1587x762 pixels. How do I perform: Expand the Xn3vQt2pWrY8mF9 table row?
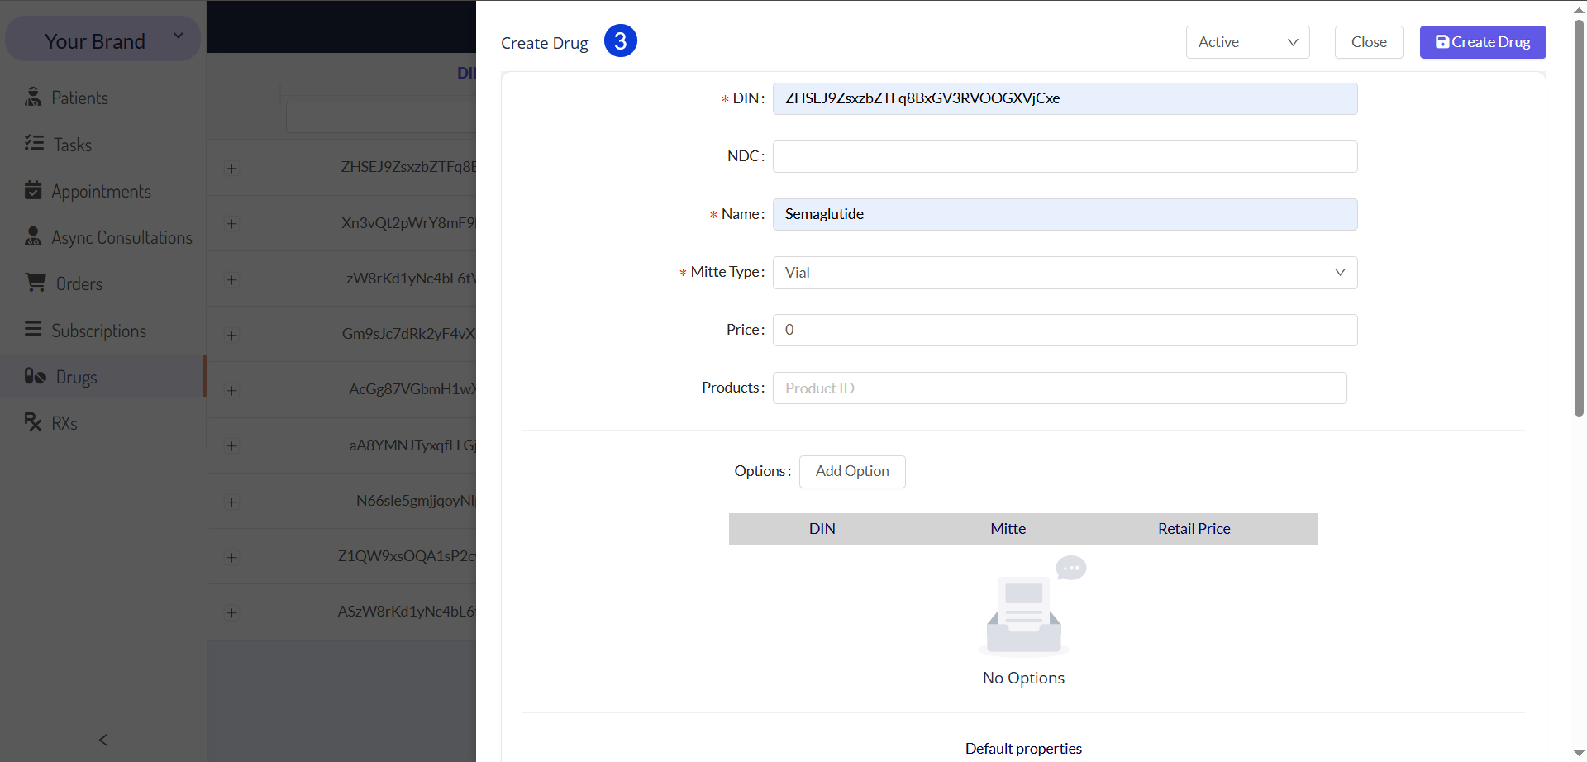tap(232, 224)
